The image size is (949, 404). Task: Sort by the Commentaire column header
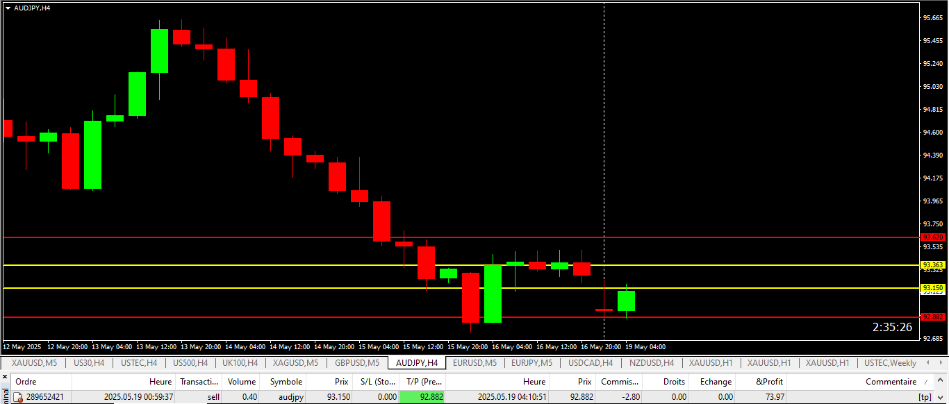(891, 381)
